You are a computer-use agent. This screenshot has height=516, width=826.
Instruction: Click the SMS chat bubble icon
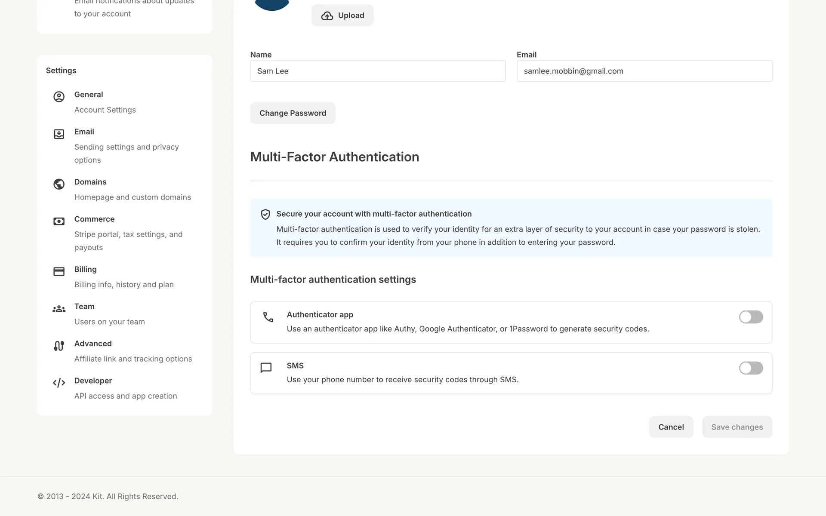point(266,368)
